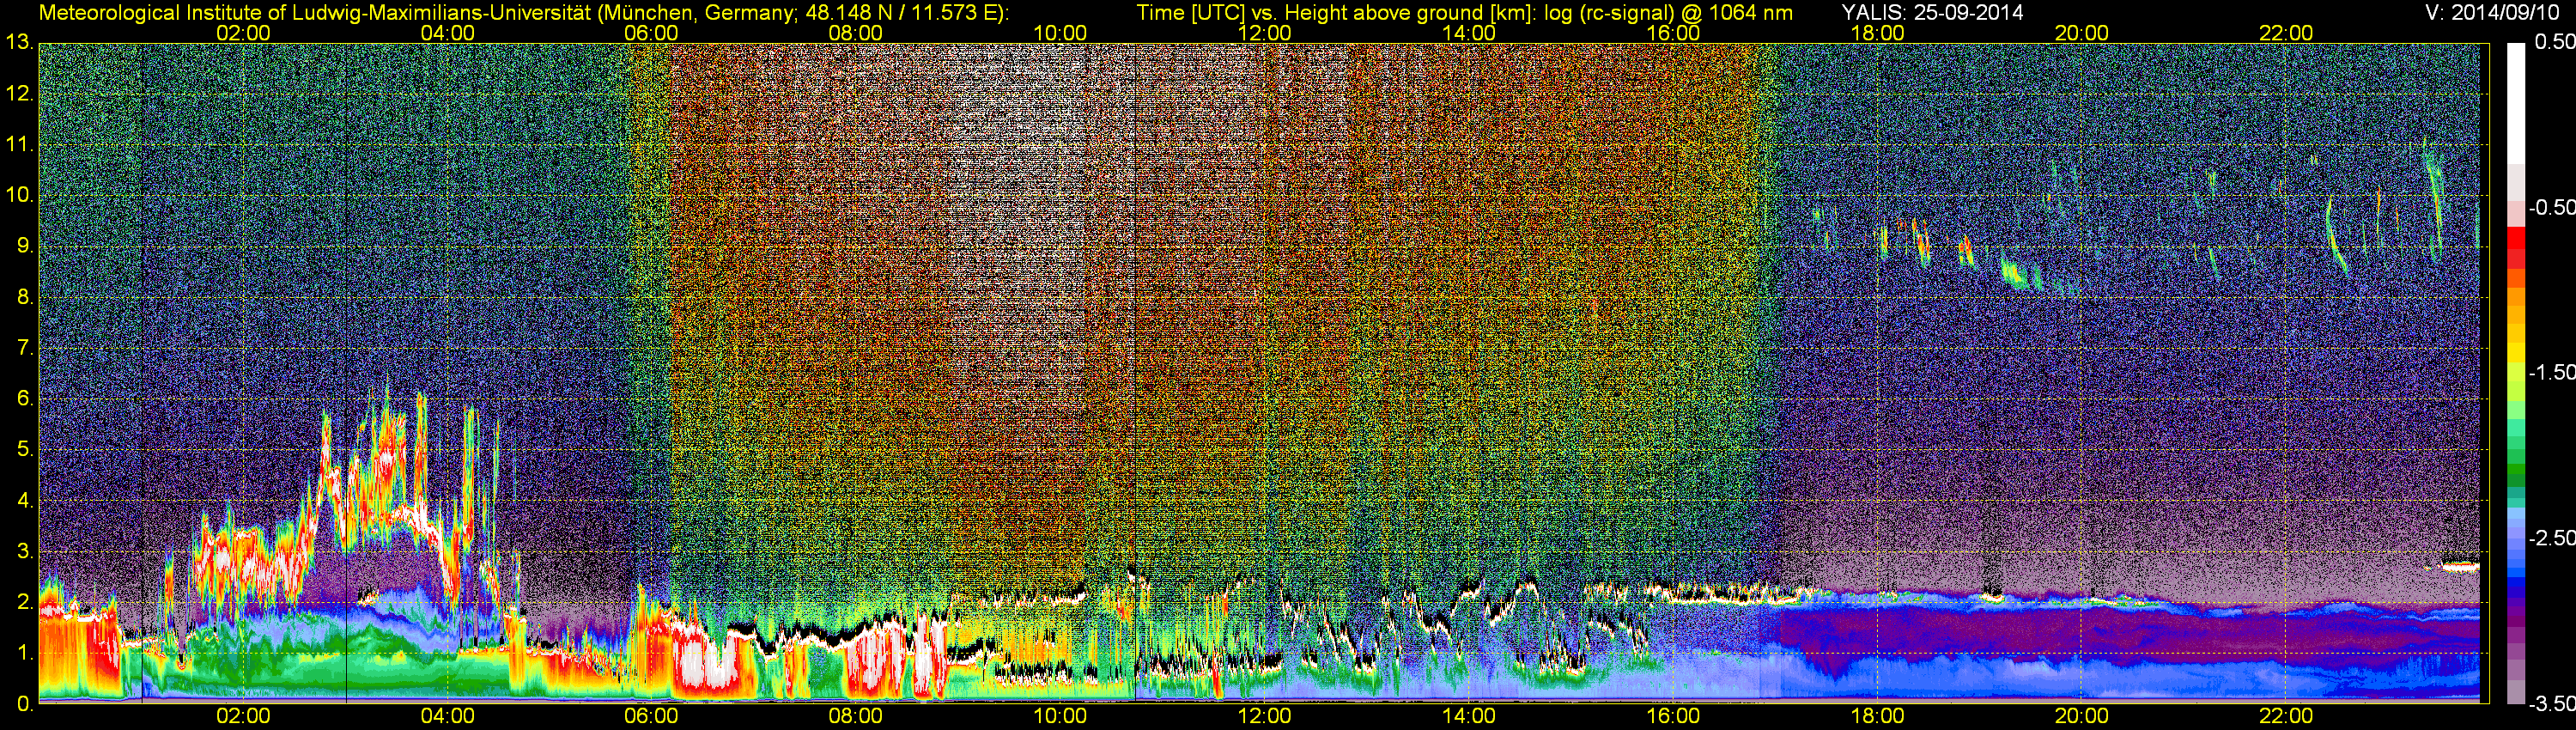
Task: Select the -1.50 label beside the colorbar
Action: pyautogui.click(x=2551, y=373)
